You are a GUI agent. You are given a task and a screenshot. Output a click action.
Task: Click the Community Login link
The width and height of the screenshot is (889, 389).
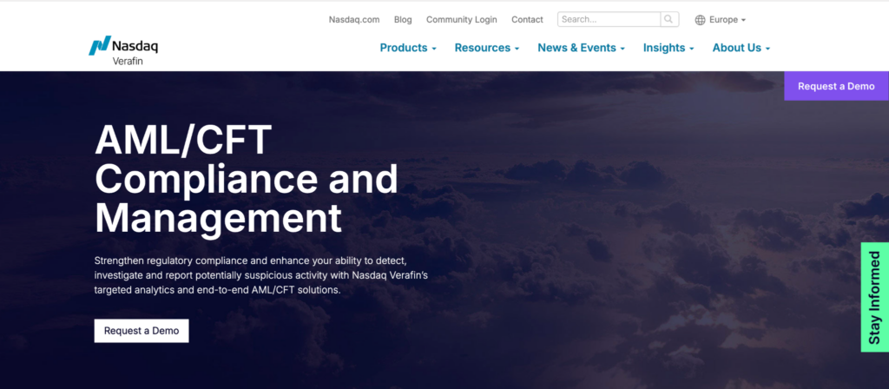point(462,19)
